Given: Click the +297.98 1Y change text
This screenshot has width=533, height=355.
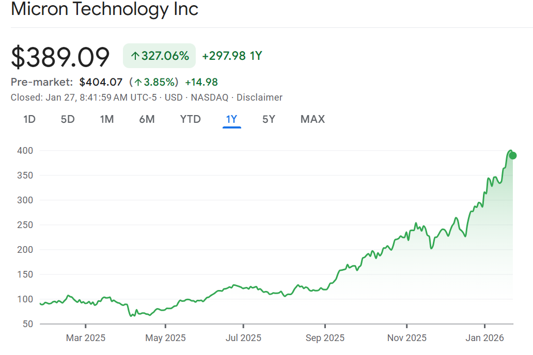Looking at the screenshot, I should [232, 56].
